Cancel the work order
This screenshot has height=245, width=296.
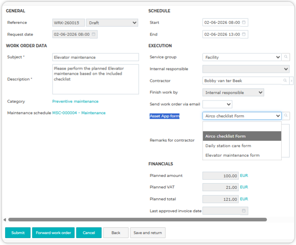[89, 233]
